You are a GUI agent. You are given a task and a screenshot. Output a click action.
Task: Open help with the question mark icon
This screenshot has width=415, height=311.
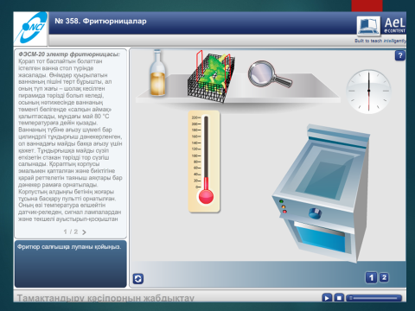pyautogui.click(x=400, y=55)
